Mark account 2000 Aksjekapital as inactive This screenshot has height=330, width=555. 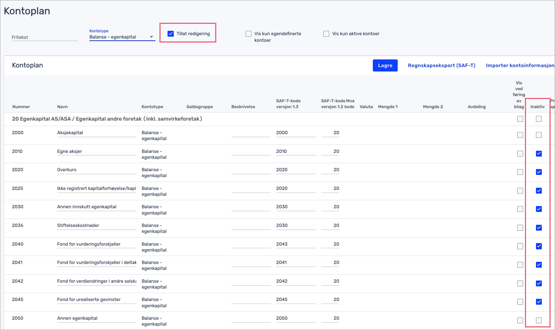(x=539, y=135)
